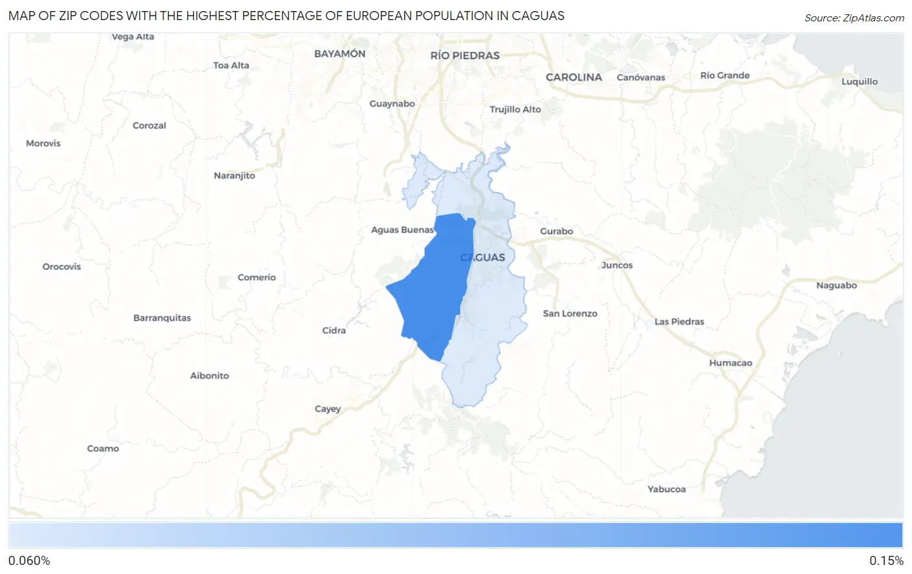Click the Comerío map label
Image resolution: width=912 pixels, height=574 pixels.
[x=256, y=278]
